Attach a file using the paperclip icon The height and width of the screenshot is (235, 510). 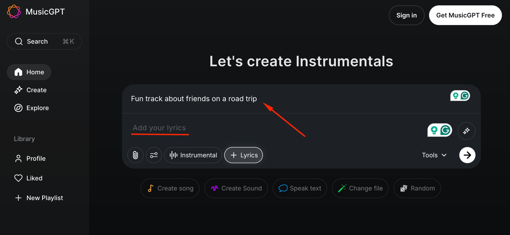(135, 155)
